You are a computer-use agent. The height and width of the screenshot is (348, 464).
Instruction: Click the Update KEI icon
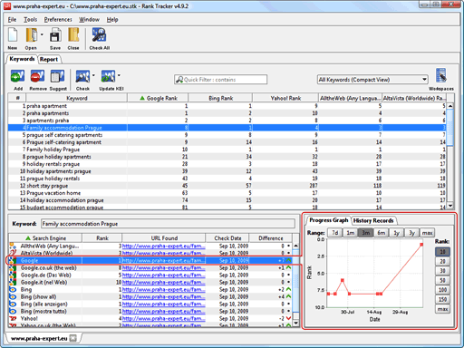[108, 76]
